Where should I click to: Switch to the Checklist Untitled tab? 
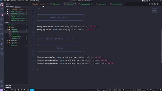[x=39, y=4]
